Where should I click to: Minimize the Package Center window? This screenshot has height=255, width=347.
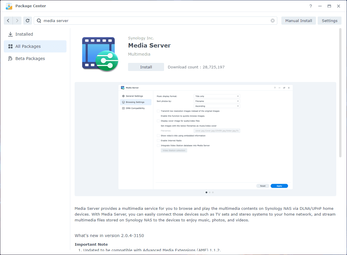[x=320, y=6]
